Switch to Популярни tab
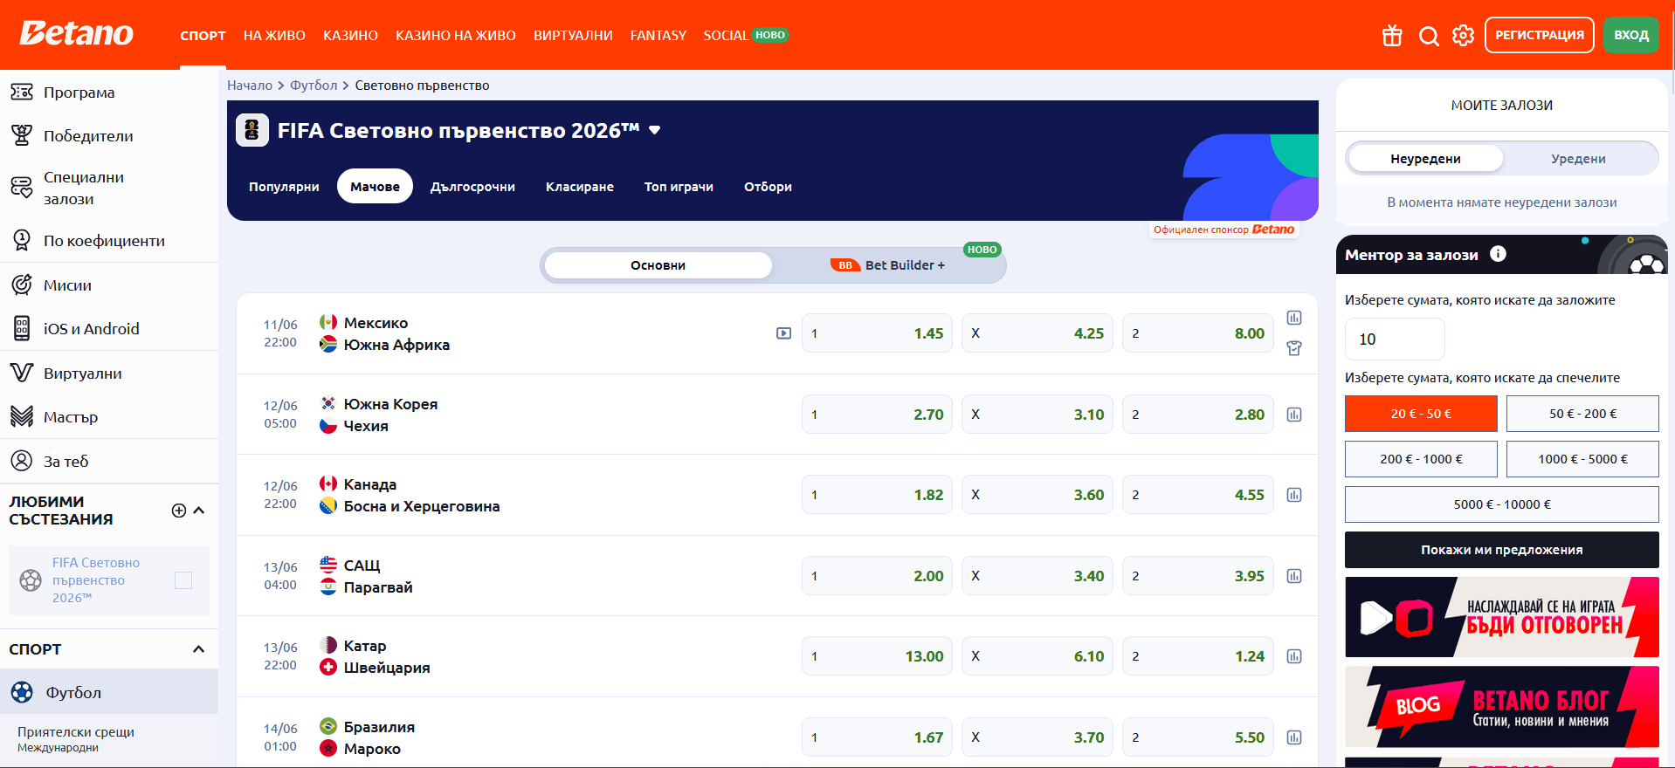Viewport: 1675px width, 768px height. click(x=284, y=187)
